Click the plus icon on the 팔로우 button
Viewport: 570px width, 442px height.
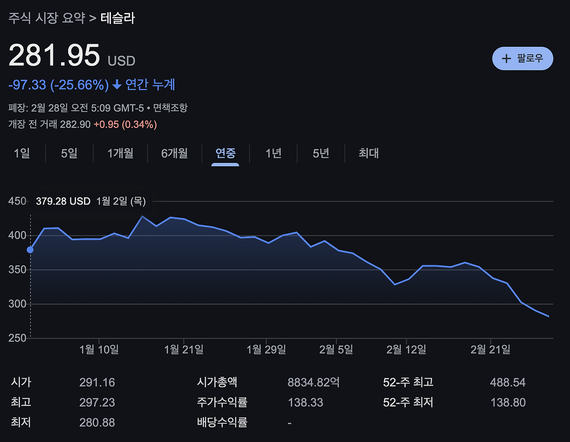click(x=507, y=58)
